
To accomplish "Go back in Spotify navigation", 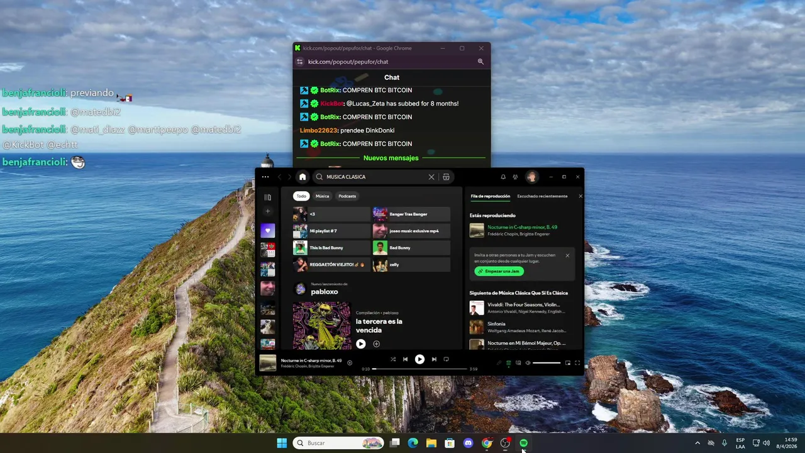I will pyautogui.click(x=280, y=177).
